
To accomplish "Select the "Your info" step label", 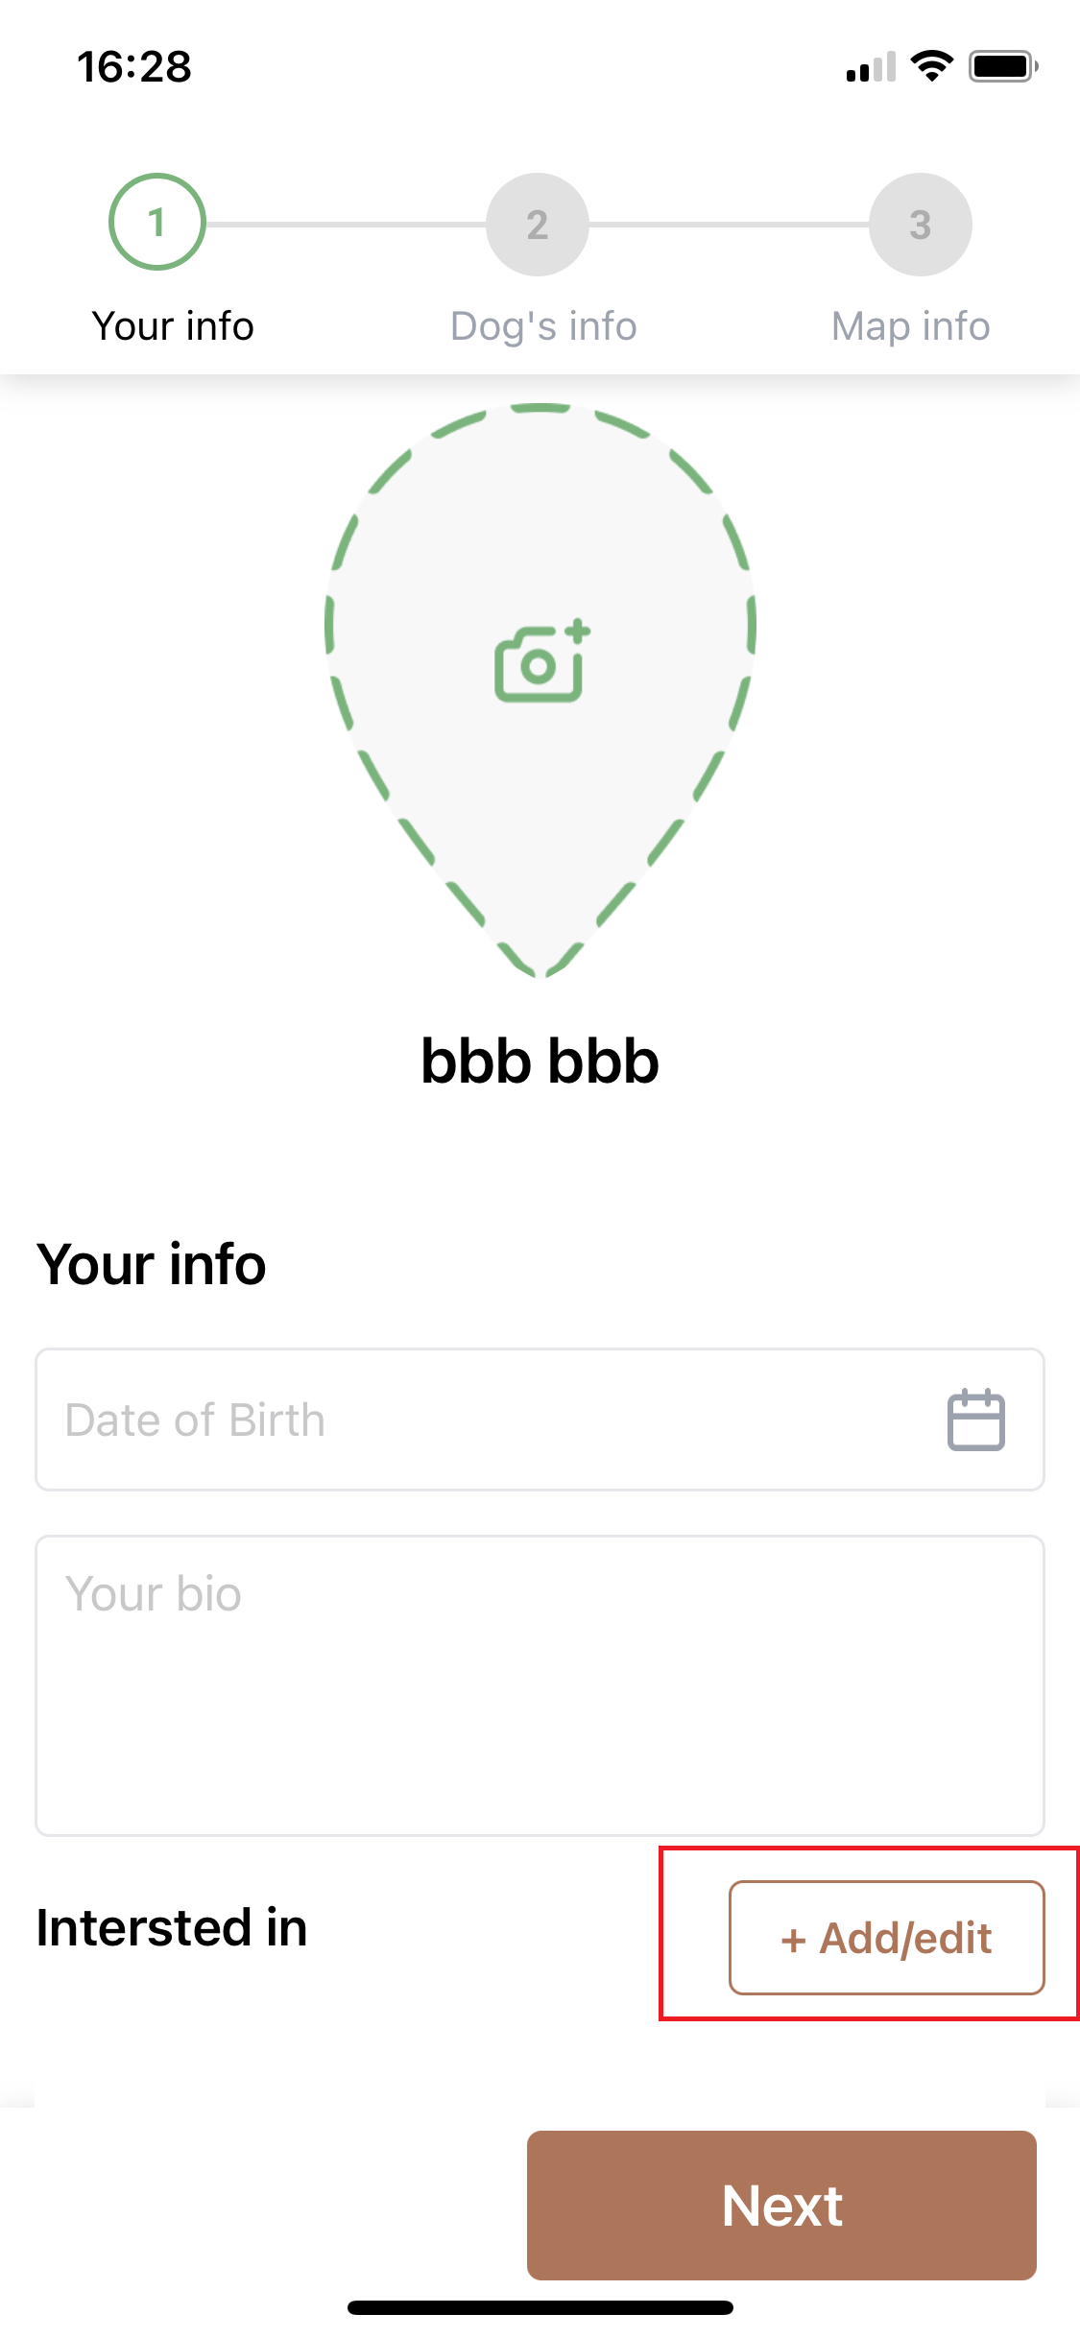I will (x=173, y=326).
